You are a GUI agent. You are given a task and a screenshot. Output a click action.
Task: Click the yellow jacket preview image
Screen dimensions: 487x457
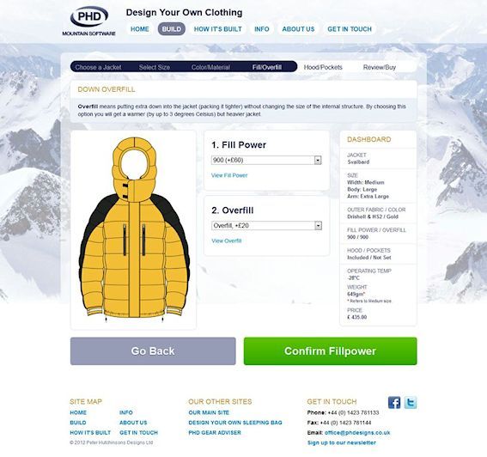click(133, 229)
